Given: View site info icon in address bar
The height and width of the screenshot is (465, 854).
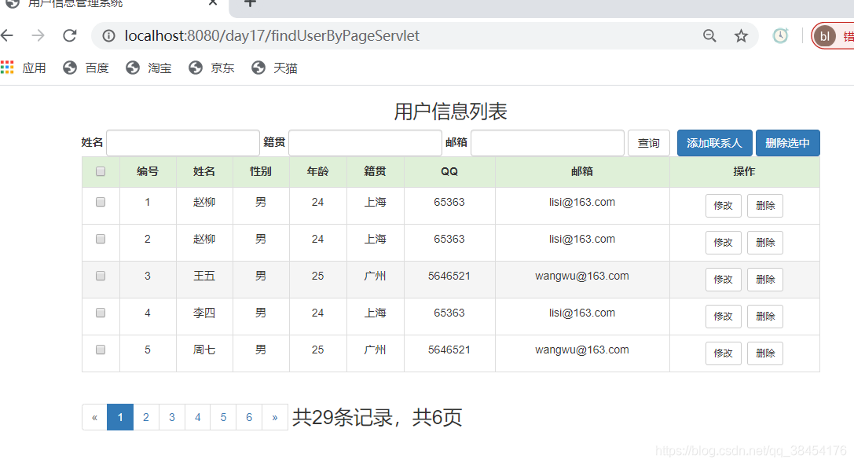Looking at the screenshot, I should (x=109, y=36).
